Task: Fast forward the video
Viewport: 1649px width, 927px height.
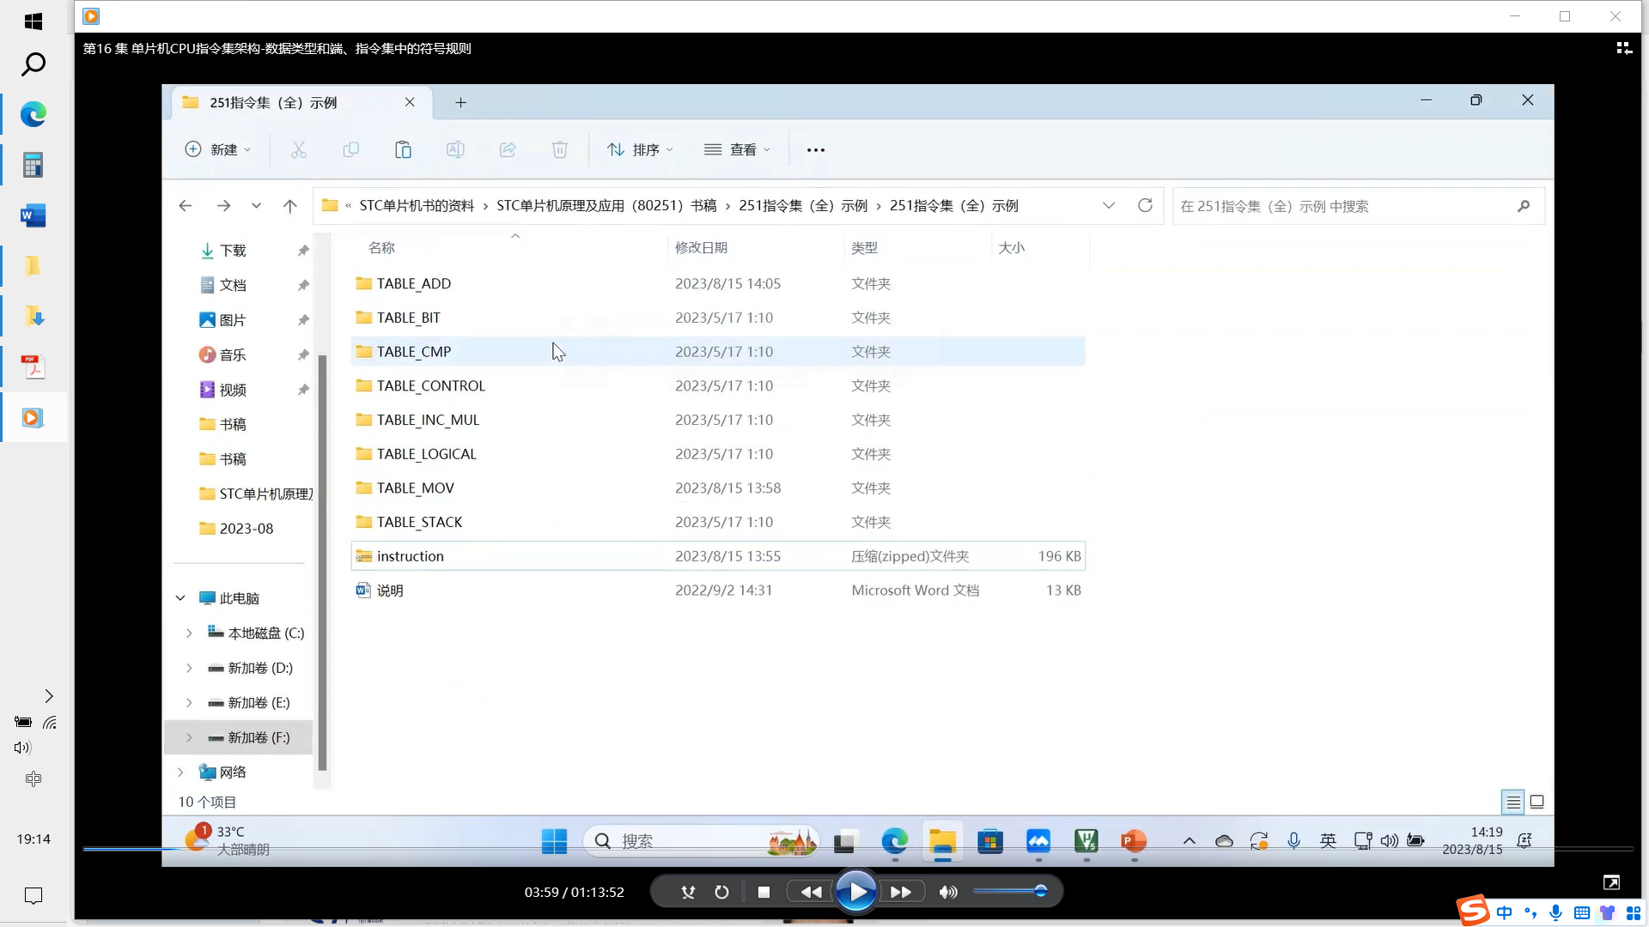Action: point(901,893)
